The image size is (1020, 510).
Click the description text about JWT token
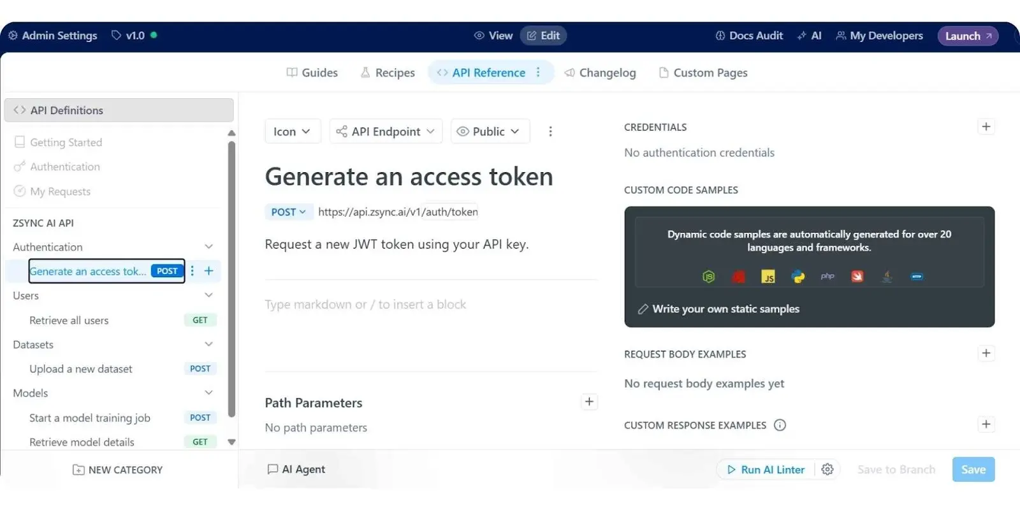point(397,244)
